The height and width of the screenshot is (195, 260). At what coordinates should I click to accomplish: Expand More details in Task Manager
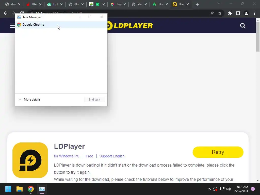click(x=29, y=100)
